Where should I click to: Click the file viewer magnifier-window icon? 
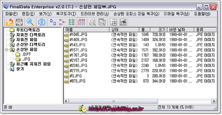pyautogui.click(x=102, y=22)
